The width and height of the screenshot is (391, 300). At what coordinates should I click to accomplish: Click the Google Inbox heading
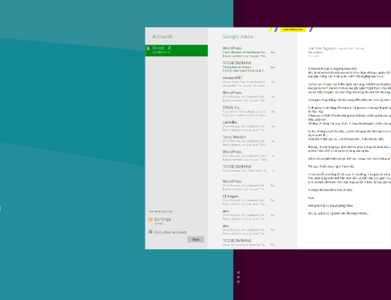[238, 37]
